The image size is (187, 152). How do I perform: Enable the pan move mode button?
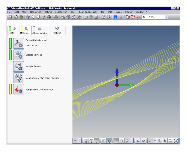pos(116,141)
